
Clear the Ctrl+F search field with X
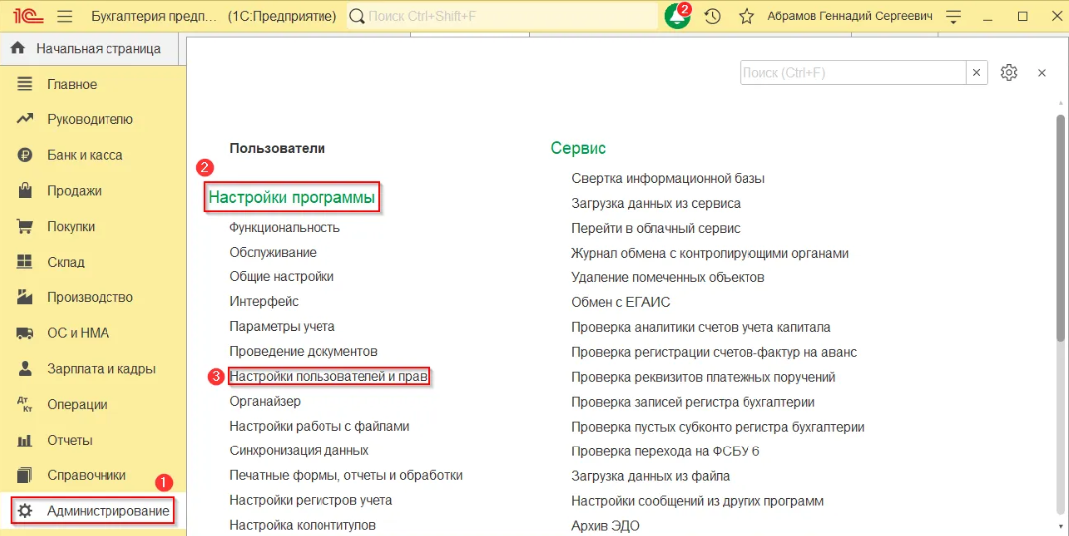click(977, 73)
